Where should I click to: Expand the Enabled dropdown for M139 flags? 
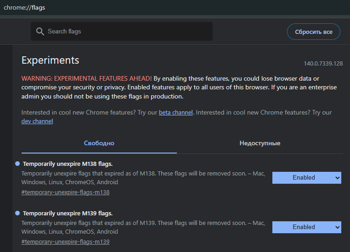(306, 227)
